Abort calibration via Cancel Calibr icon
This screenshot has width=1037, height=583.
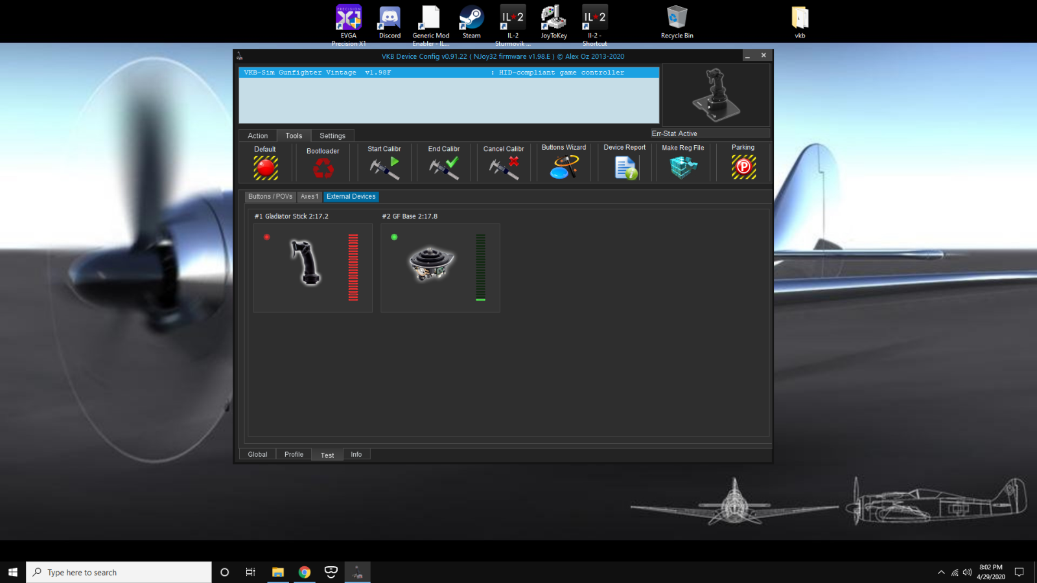point(504,168)
